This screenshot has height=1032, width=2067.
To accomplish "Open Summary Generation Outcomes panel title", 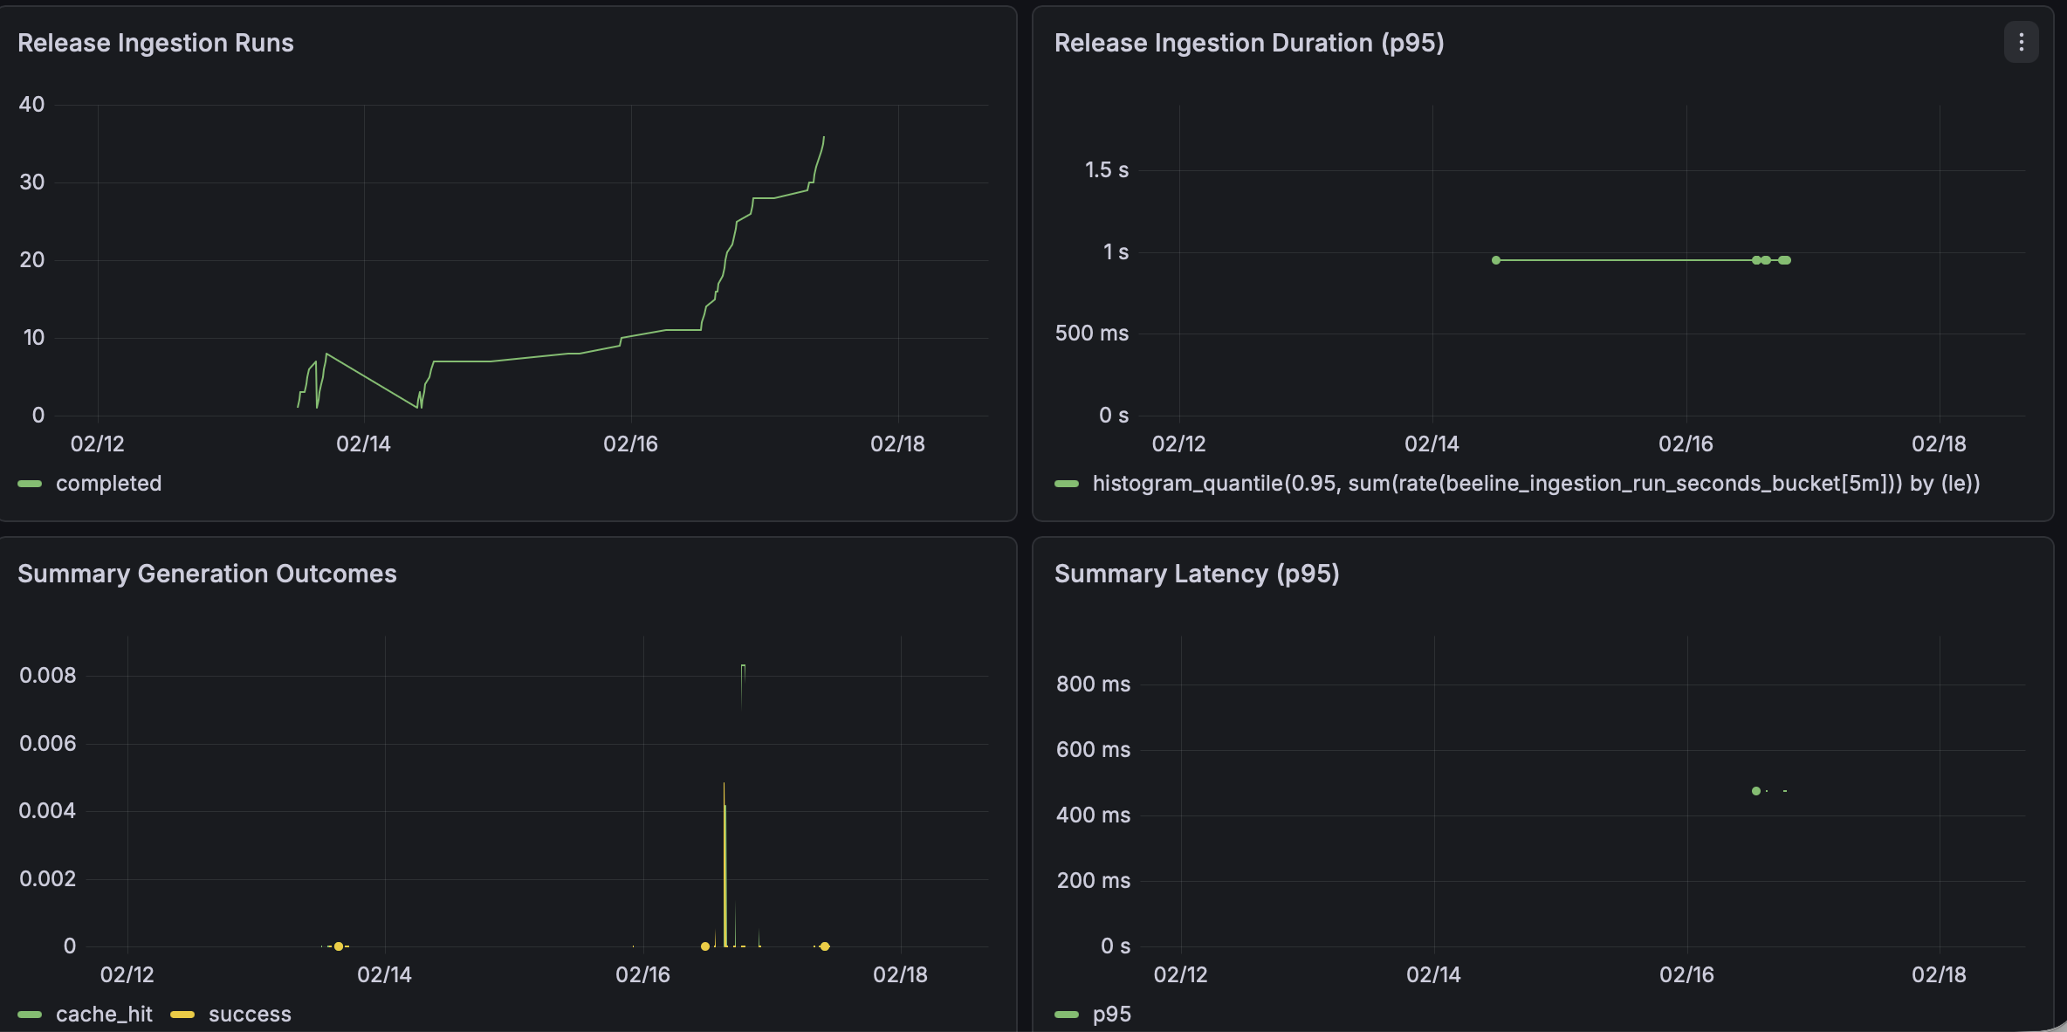I will (207, 574).
